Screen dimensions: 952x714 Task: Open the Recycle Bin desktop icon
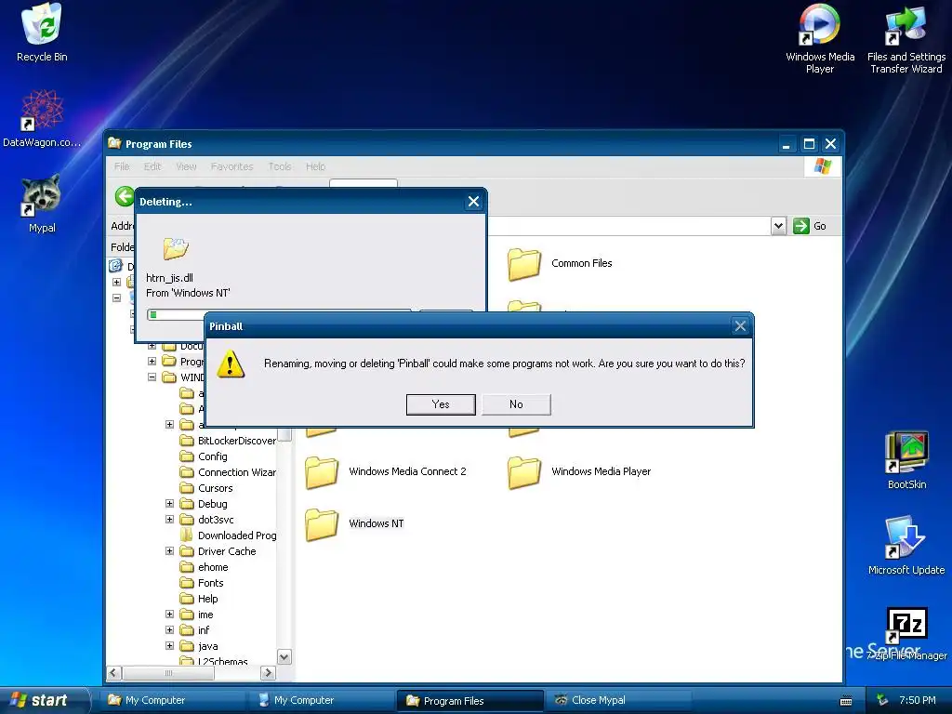(41, 33)
